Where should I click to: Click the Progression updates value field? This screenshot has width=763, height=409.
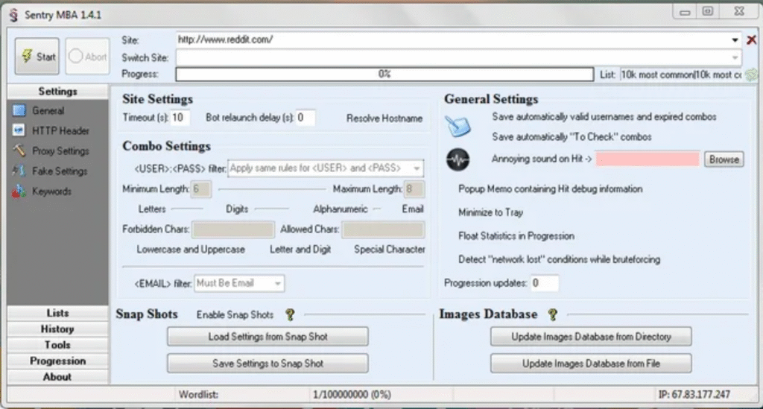point(543,283)
